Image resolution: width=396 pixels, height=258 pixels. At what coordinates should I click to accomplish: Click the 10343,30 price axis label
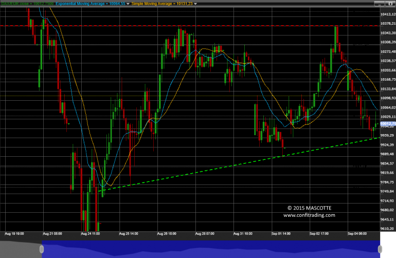[x=388, y=33]
